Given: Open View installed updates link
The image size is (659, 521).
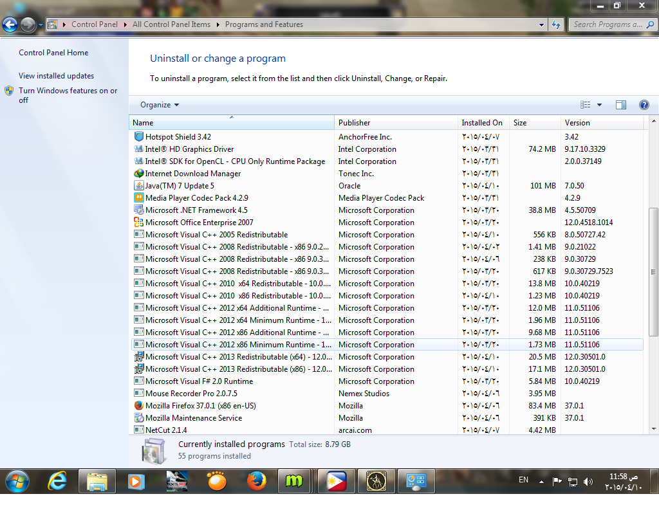Looking at the screenshot, I should (x=57, y=76).
